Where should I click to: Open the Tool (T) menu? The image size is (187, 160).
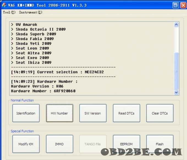9,12
